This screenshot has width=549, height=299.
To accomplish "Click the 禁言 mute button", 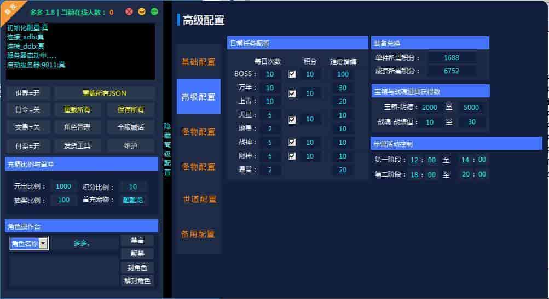I will click(x=137, y=241).
